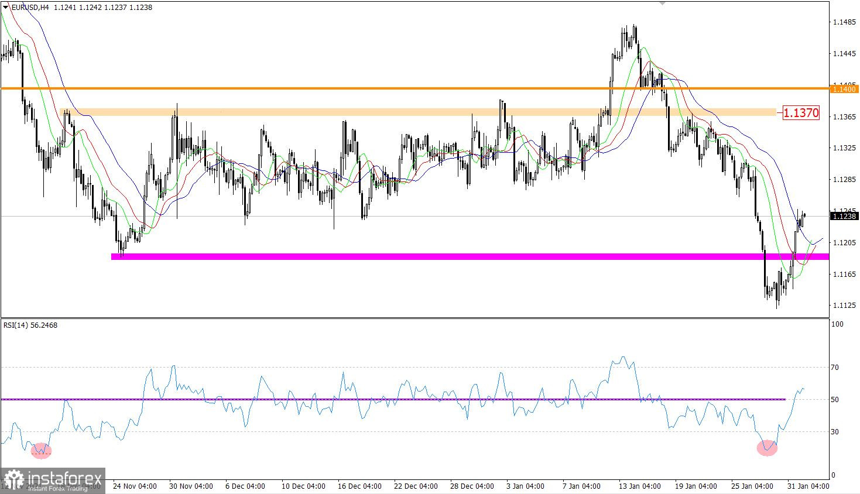Click the RSI scale value 70

pos(835,368)
